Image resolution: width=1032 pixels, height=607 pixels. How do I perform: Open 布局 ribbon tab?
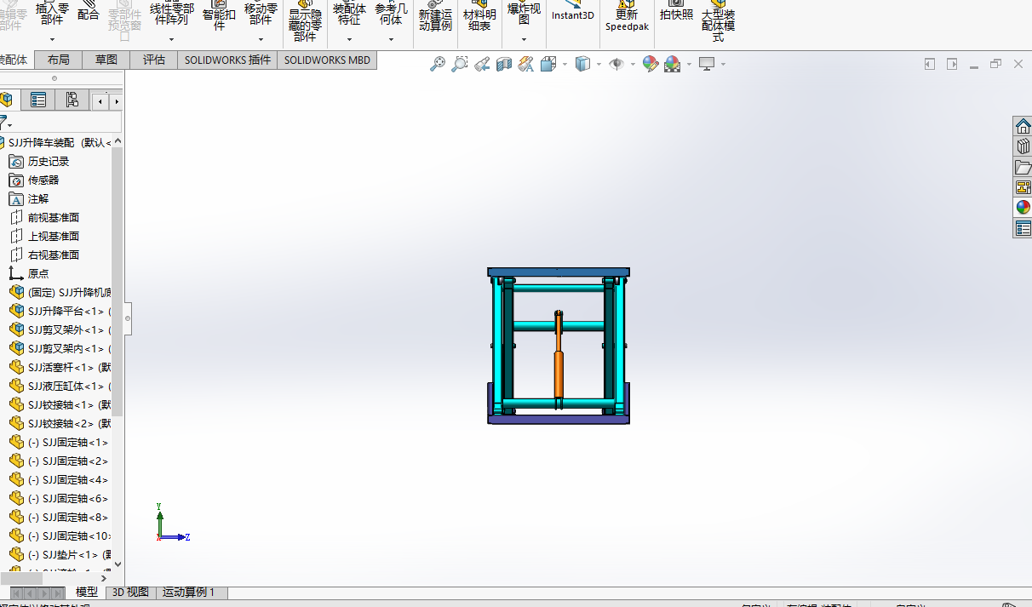tap(59, 60)
